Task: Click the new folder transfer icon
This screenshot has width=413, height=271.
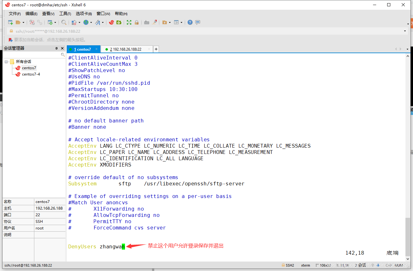Action: (164, 22)
